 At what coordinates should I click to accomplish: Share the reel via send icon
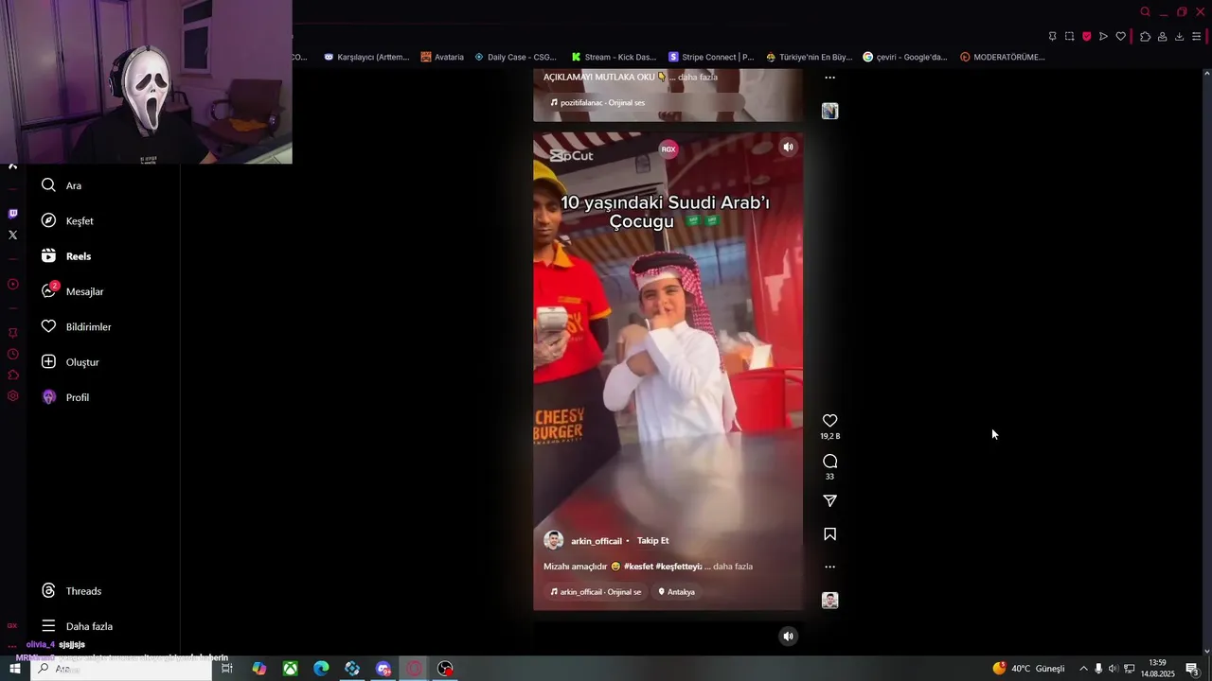tap(829, 500)
